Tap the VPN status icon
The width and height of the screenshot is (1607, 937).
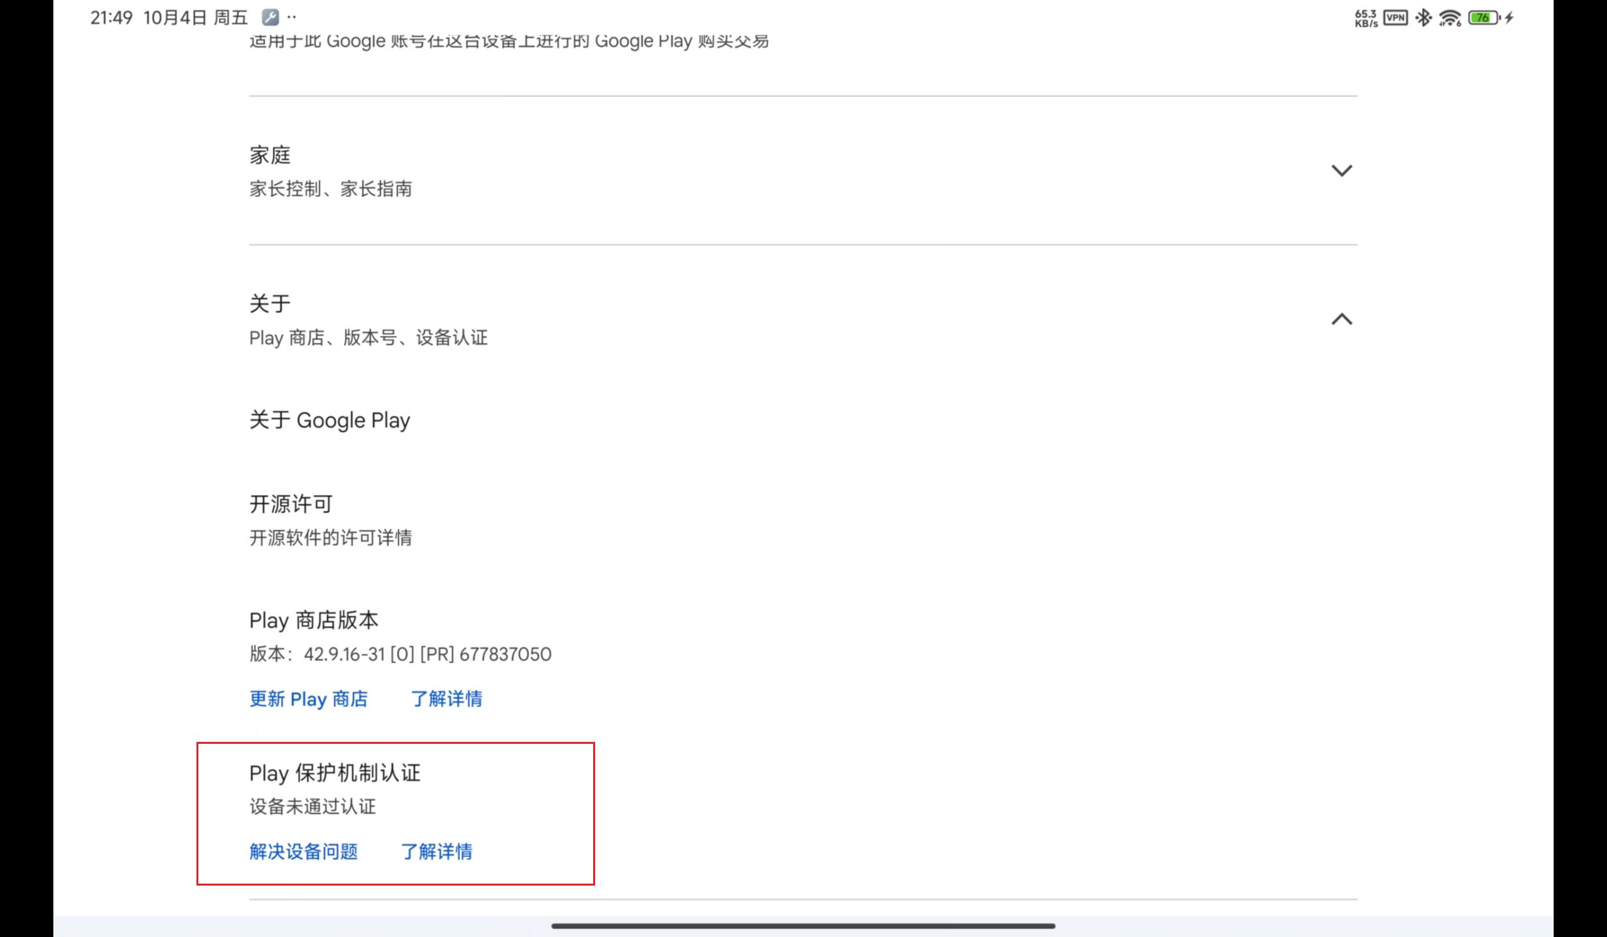tap(1395, 17)
